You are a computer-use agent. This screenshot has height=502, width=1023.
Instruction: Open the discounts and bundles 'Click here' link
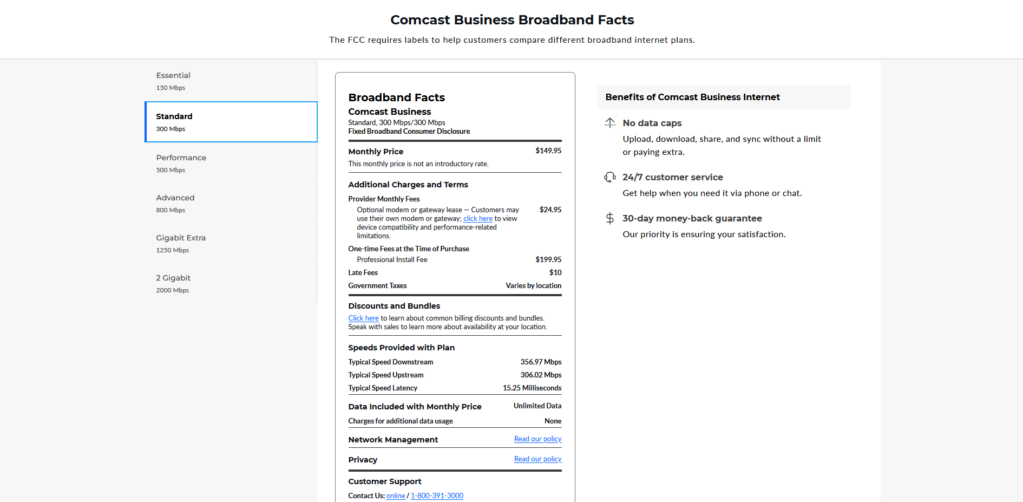click(363, 318)
